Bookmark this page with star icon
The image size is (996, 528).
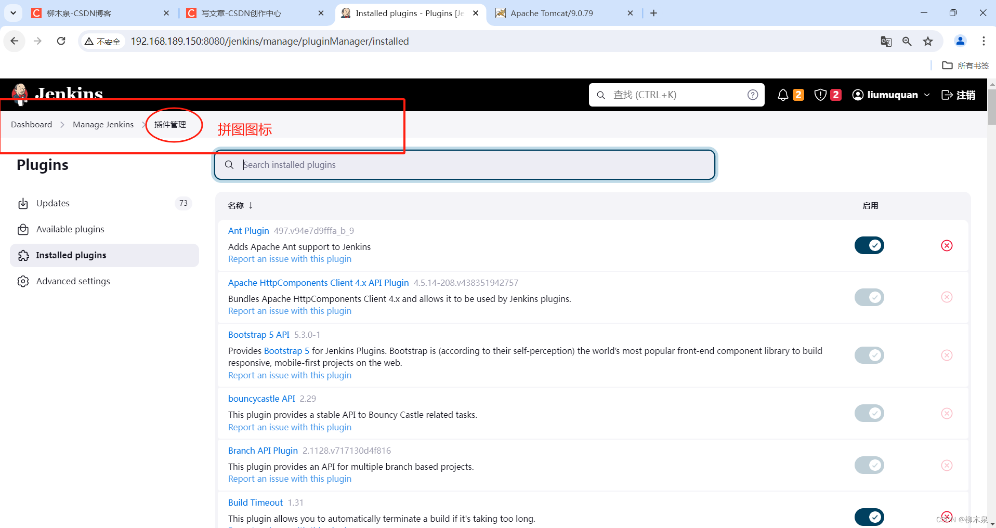pyautogui.click(x=928, y=41)
